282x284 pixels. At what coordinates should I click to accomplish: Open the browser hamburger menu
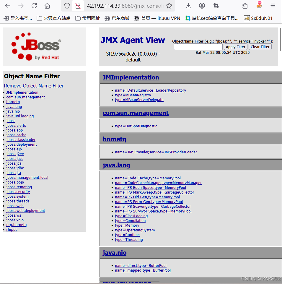point(272,5)
